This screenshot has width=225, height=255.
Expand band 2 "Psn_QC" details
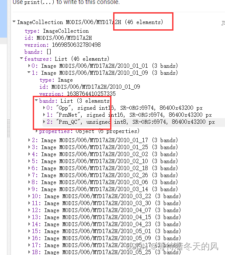click(44, 122)
